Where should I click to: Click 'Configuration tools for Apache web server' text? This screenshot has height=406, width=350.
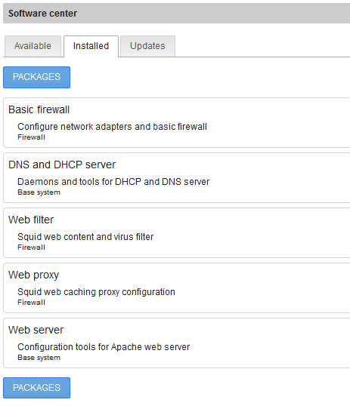[x=104, y=347]
